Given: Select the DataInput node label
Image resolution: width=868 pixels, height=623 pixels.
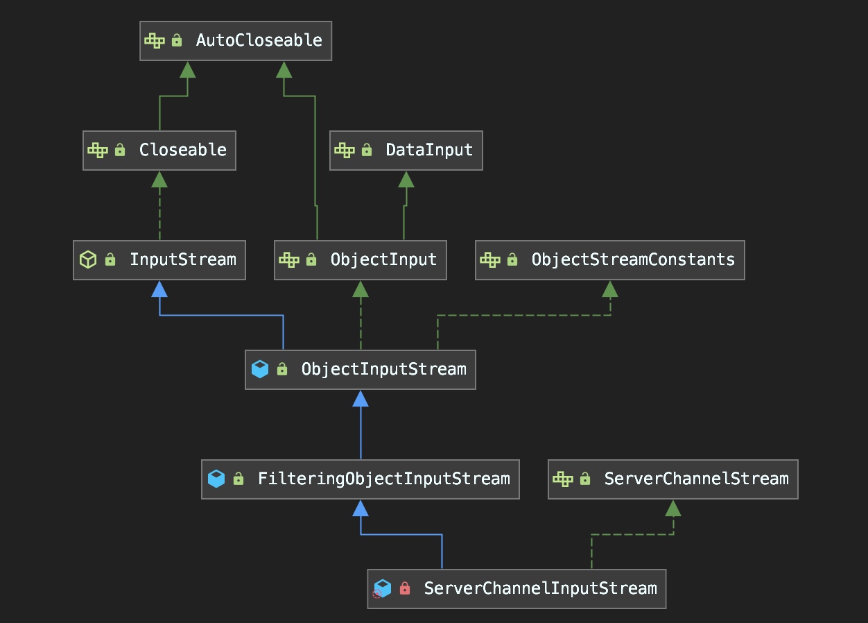Looking at the screenshot, I should point(429,150).
